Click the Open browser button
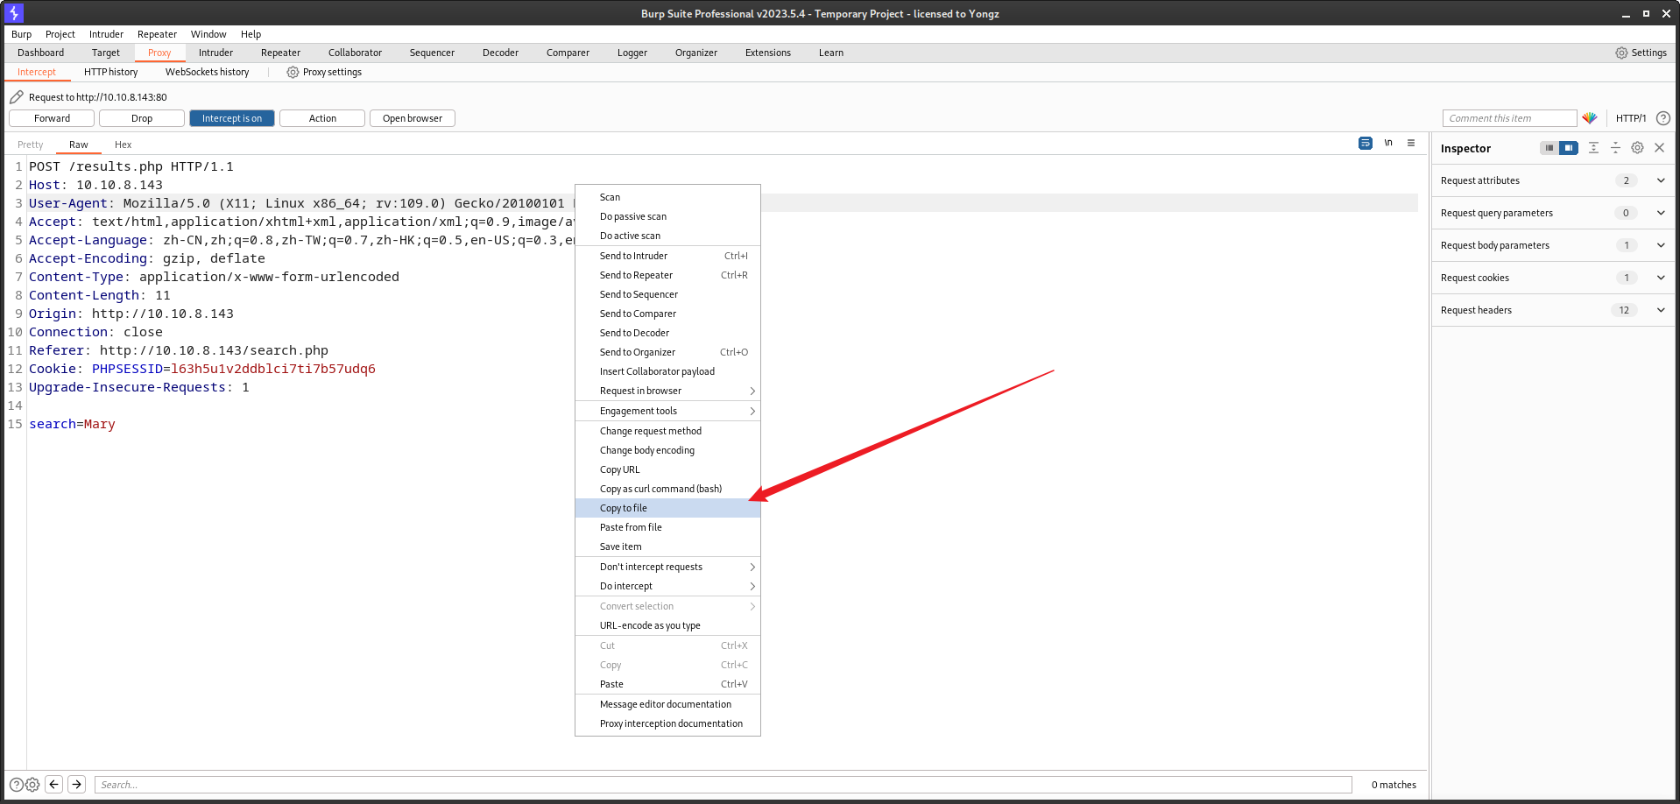This screenshot has height=804, width=1680. (412, 118)
